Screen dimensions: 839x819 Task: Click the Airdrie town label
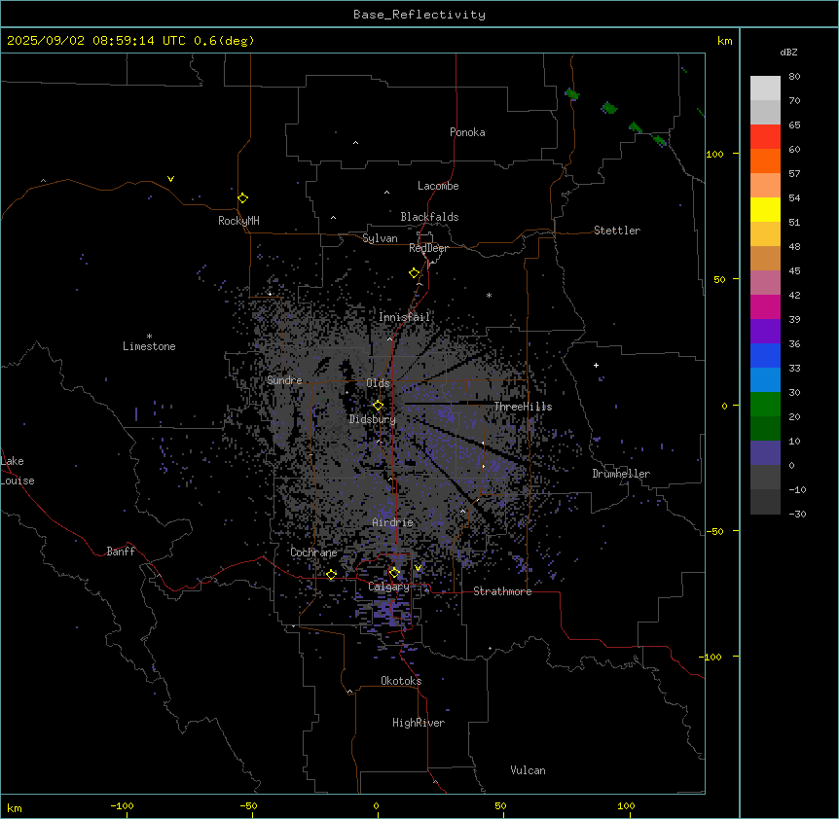click(x=393, y=522)
